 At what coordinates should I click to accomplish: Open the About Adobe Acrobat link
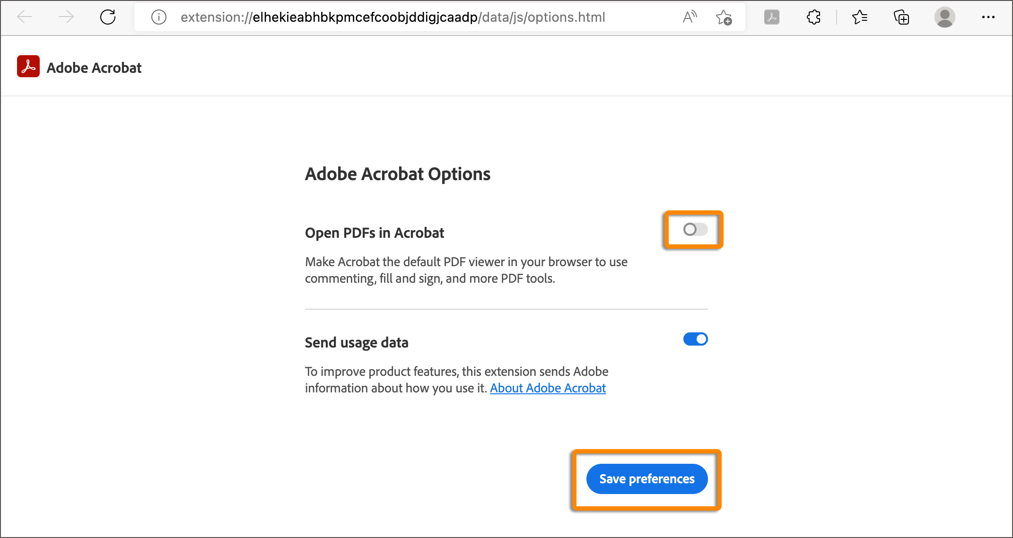548,388
